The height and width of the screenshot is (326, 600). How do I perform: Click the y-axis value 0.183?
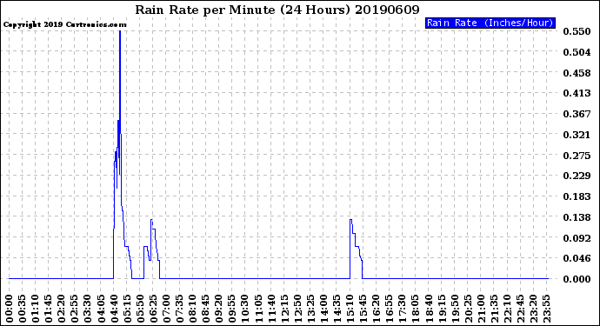pyautogui.click(x=577, y=196)
